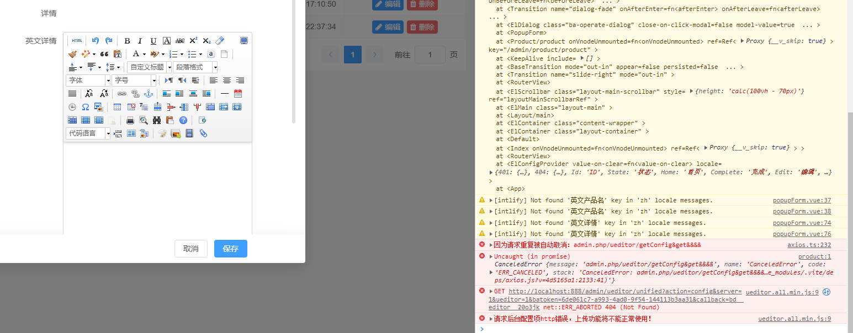Expand '英文产品名' warning at popupForm.vue:37
Image resolution: width=853 pixels, height=333 pixels.
click(491, 200)
